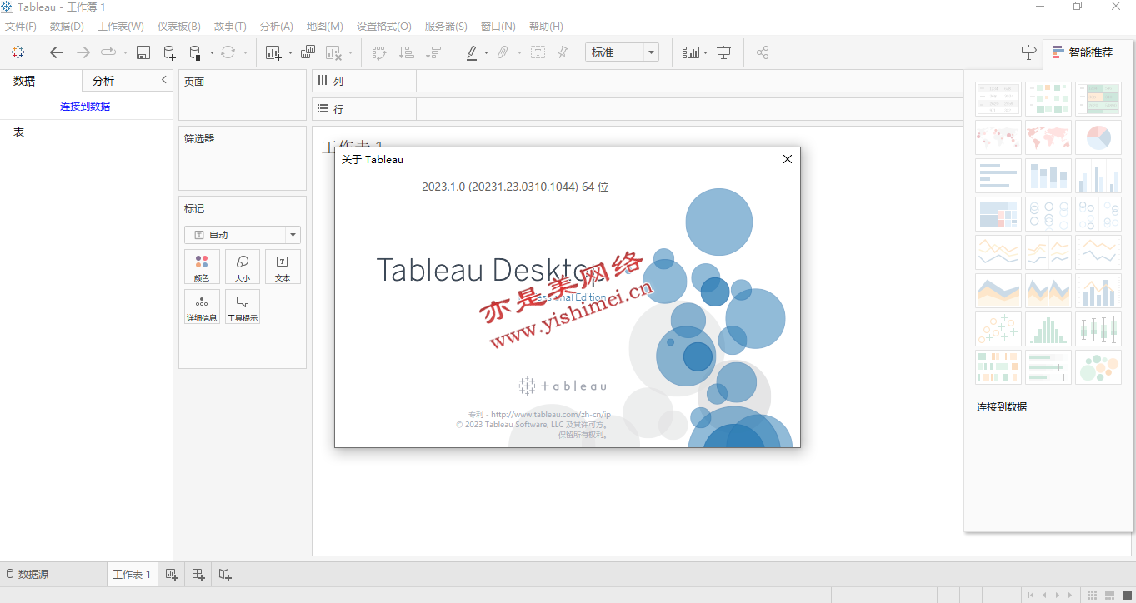Click the fix axes pin icon
1136x603 pixels.
point(563,52)
